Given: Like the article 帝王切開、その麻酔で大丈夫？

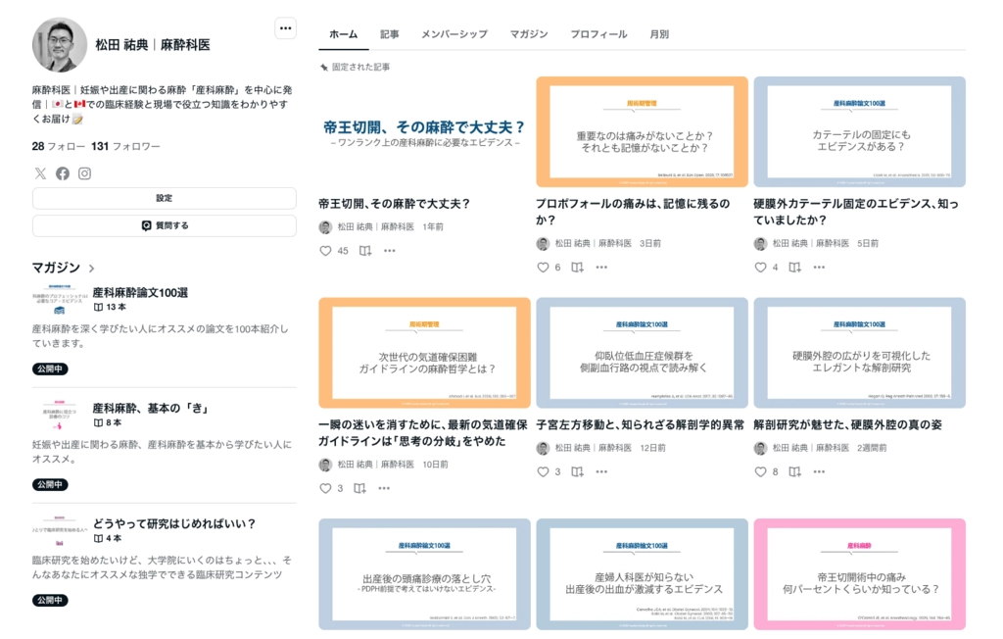Looking at the screenshot, I should click(325, 251).
